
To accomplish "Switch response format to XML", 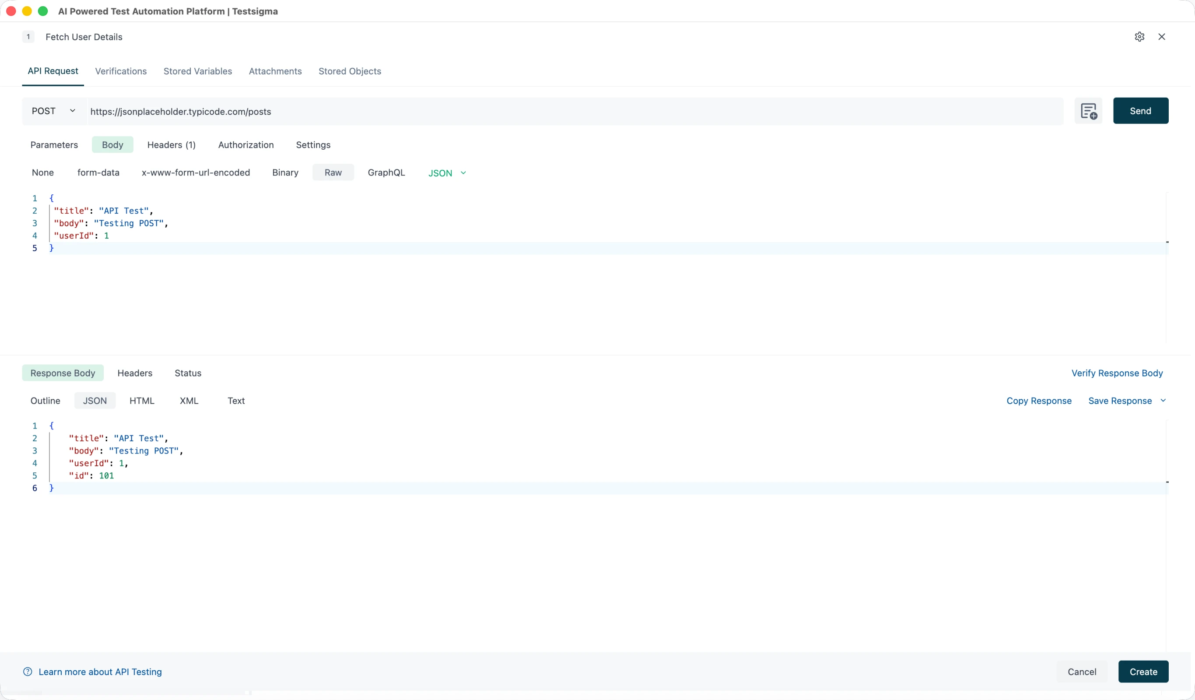I will tap(188, 400).
